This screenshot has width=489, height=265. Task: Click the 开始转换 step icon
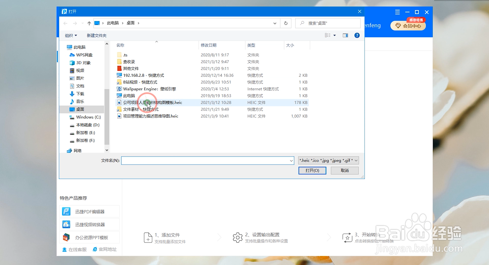coord(347,237)
